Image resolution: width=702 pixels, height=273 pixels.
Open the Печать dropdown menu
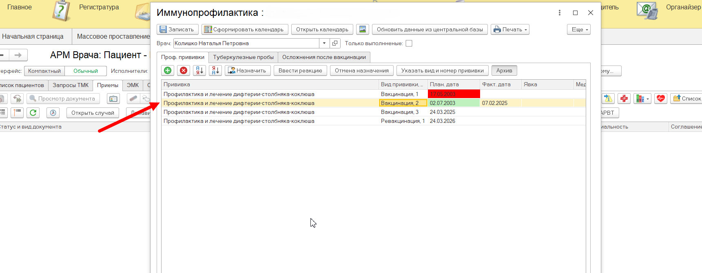tap(510, 29)
